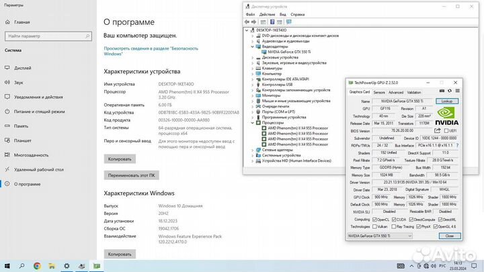Switch to the Advanced tab in GPU-Z

(x=396, y=93)
